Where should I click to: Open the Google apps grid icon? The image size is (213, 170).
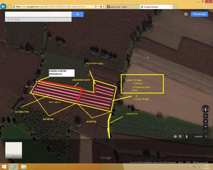click(186, 14)
